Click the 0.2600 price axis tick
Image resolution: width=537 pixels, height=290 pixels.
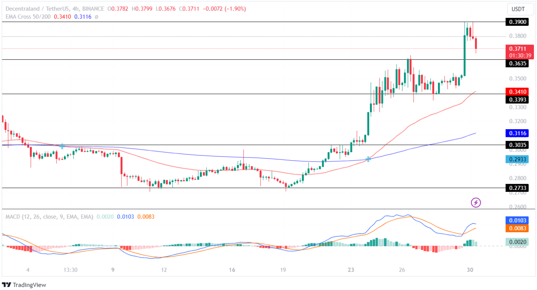coord(518,207)
